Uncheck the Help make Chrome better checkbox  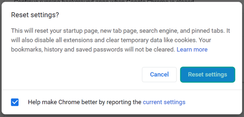point(15,102)
